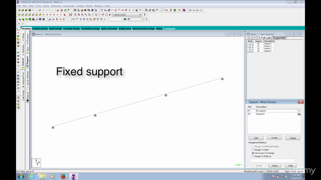Select the Assign To View radio option

(x=253, y=150)
